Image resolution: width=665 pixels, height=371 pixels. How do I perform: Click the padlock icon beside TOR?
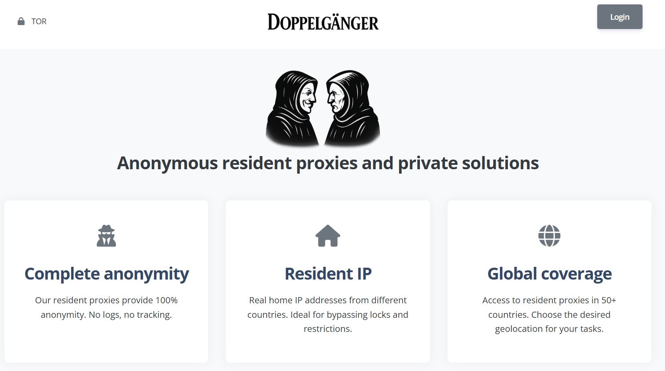pos(21,22)
